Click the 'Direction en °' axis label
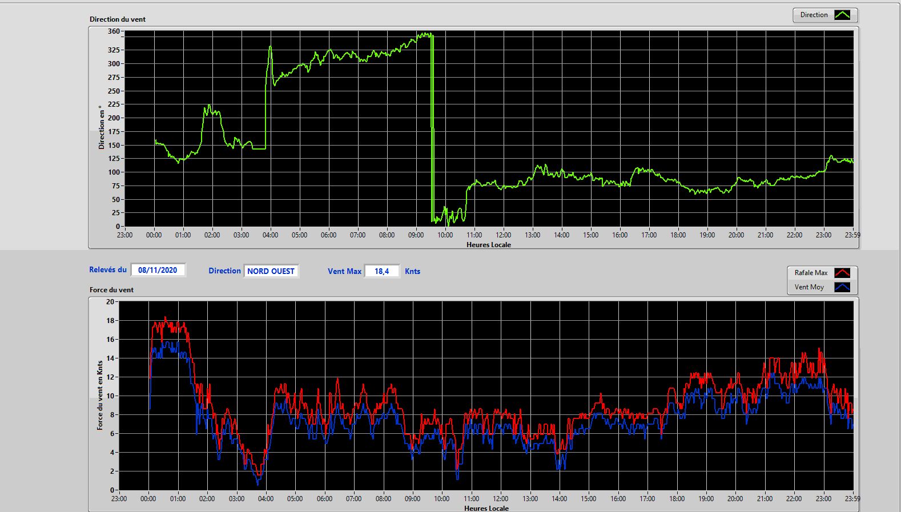 click(102, 127)
